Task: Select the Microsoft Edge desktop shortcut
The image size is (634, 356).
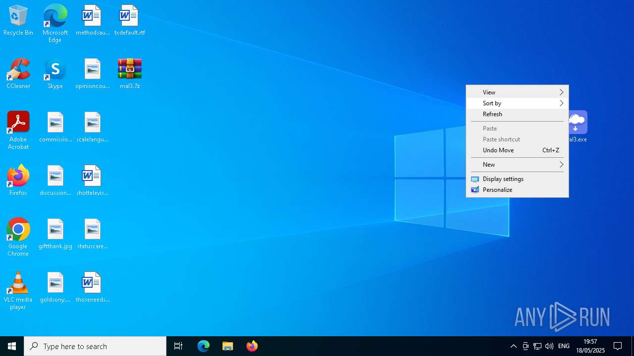Action: click(55, 23)
